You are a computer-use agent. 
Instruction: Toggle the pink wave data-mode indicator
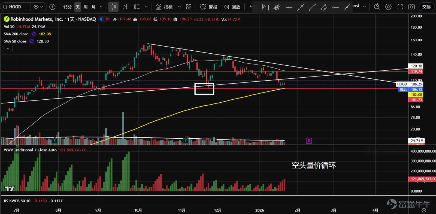(x=107, y=19)
